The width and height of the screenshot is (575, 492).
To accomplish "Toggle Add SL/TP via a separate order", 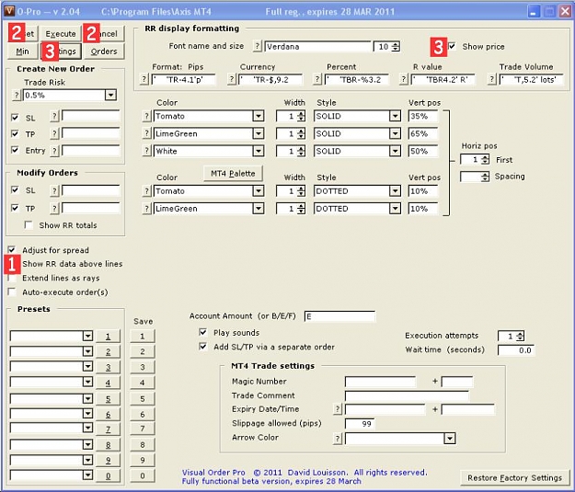I will tap(202, 347).
